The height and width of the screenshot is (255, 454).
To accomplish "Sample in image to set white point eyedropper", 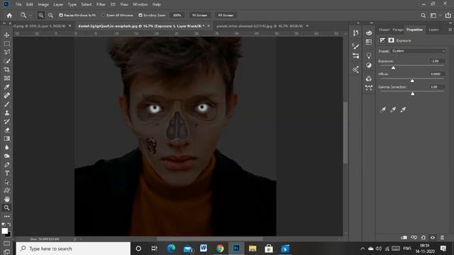I will [403, 110].
